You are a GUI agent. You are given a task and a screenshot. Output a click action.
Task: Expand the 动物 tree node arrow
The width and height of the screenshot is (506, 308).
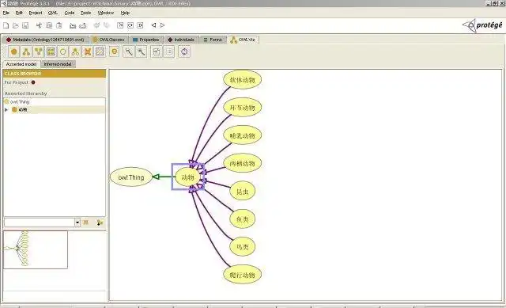click(6, 110)
